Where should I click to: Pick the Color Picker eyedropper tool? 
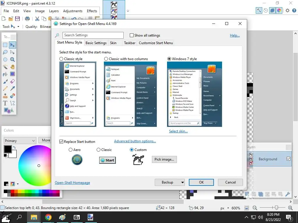(x=12, y=89)
